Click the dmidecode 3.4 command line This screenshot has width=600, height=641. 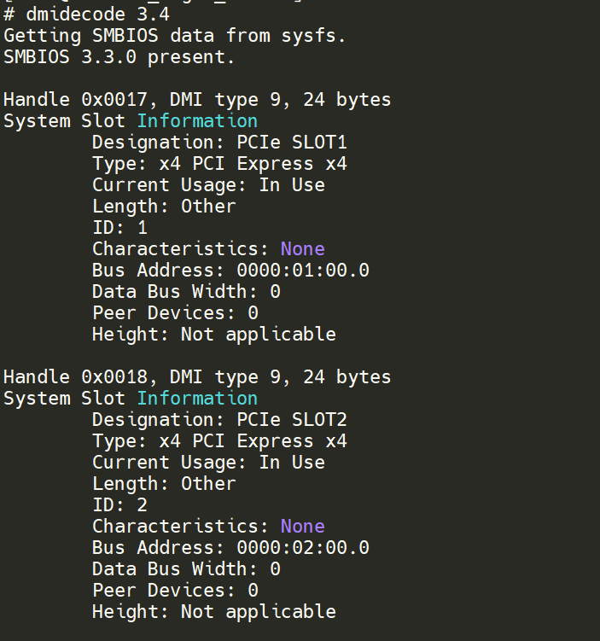[x=86, y=15]
